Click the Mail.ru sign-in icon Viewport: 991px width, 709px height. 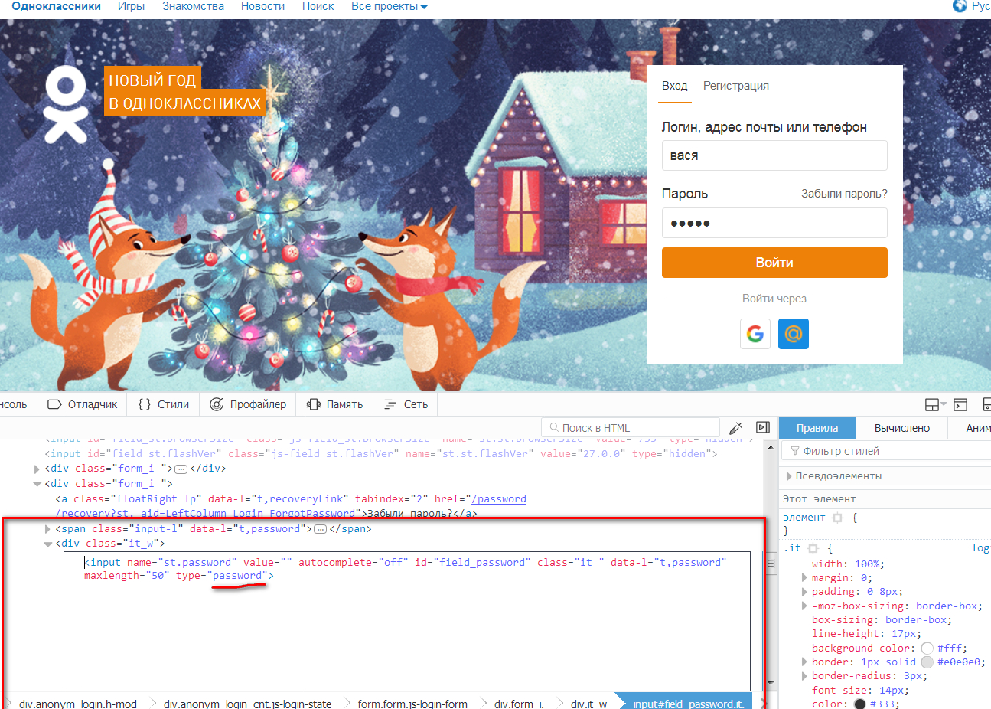click(793, 334)
